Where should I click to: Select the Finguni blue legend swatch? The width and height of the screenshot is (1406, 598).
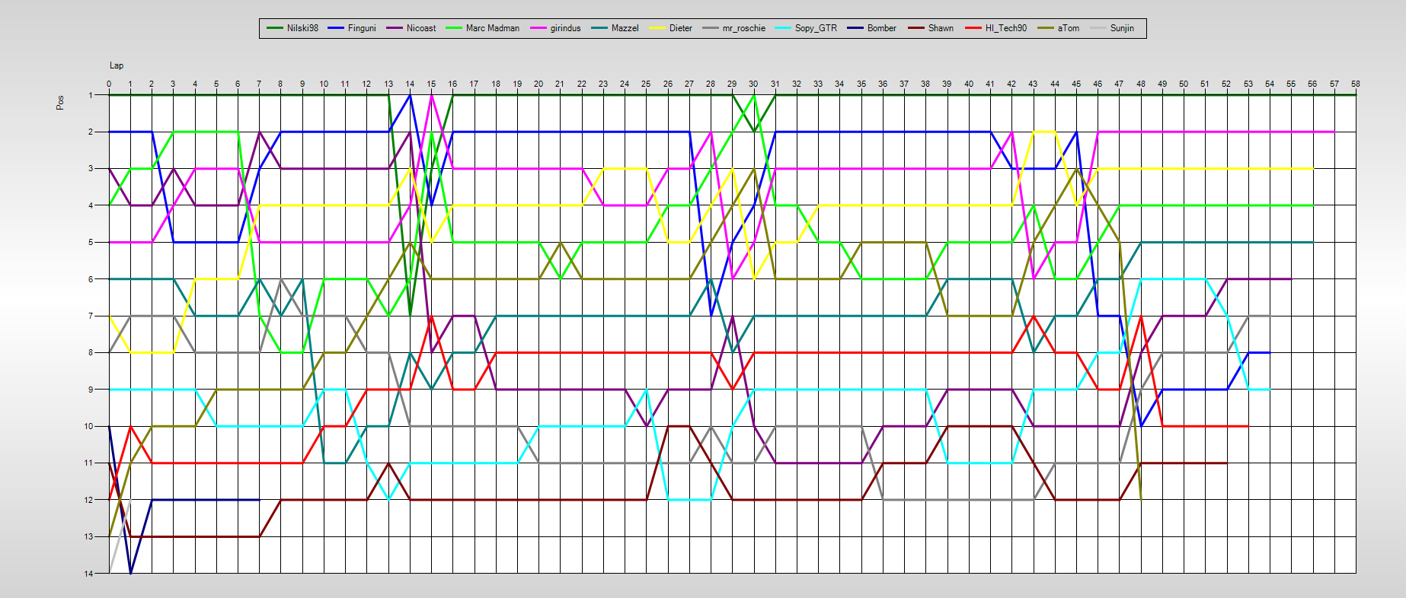pyautogui.click(x=337, y=28)
